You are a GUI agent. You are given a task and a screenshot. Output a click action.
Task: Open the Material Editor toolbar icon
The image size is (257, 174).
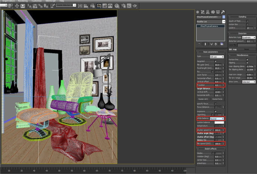coord(117,6)
